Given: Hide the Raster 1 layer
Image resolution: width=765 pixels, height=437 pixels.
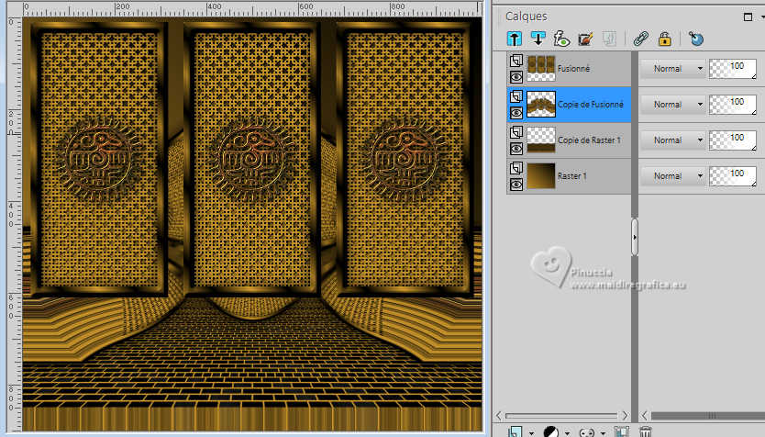Looking at the screenshot, I should tap(516, 183).
